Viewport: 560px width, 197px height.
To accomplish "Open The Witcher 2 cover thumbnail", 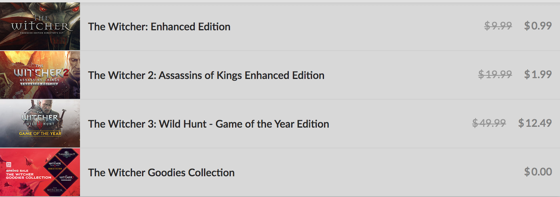I will point(40,75).
